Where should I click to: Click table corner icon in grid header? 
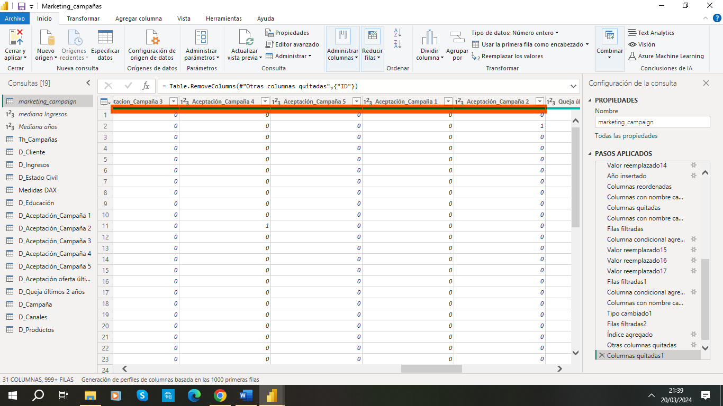[105, 101]
